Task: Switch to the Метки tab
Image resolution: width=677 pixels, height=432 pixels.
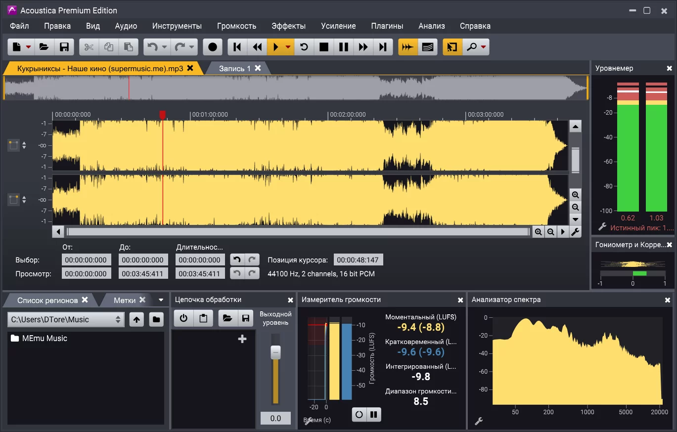Action: (x=124, y=300)
